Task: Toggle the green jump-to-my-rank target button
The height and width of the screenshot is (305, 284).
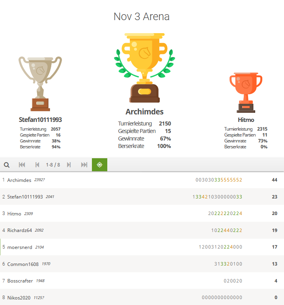Action: [x=99, y=165]
